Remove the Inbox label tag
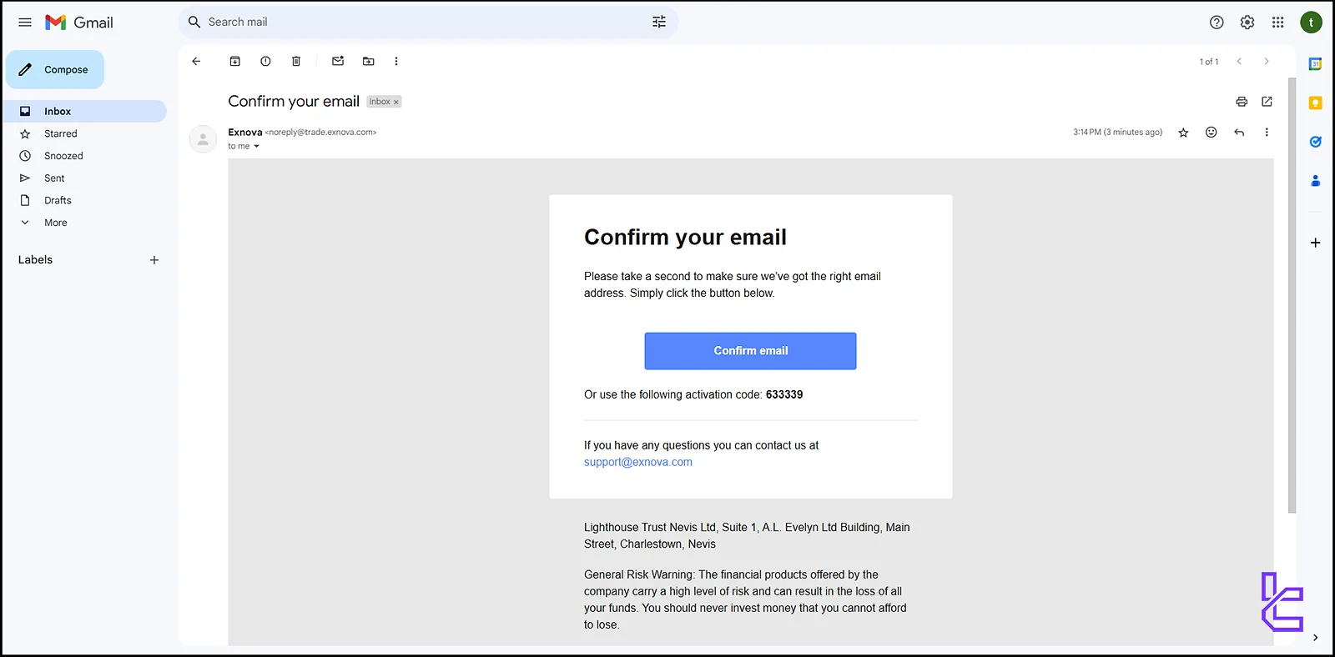The height and width of the screenshot is (657, 1335). [x=396, y=102]
